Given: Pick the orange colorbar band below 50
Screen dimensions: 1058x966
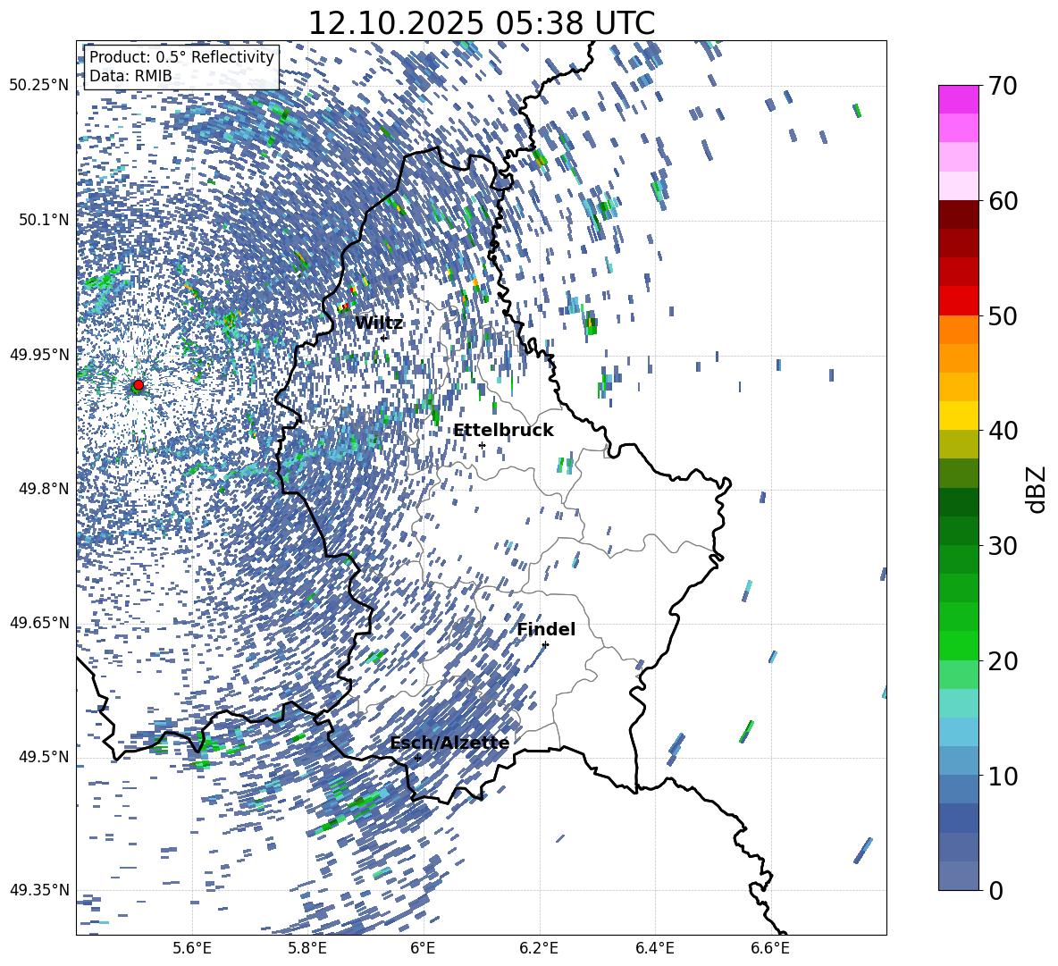Looking at the screenshot, I should coord(958,330).
